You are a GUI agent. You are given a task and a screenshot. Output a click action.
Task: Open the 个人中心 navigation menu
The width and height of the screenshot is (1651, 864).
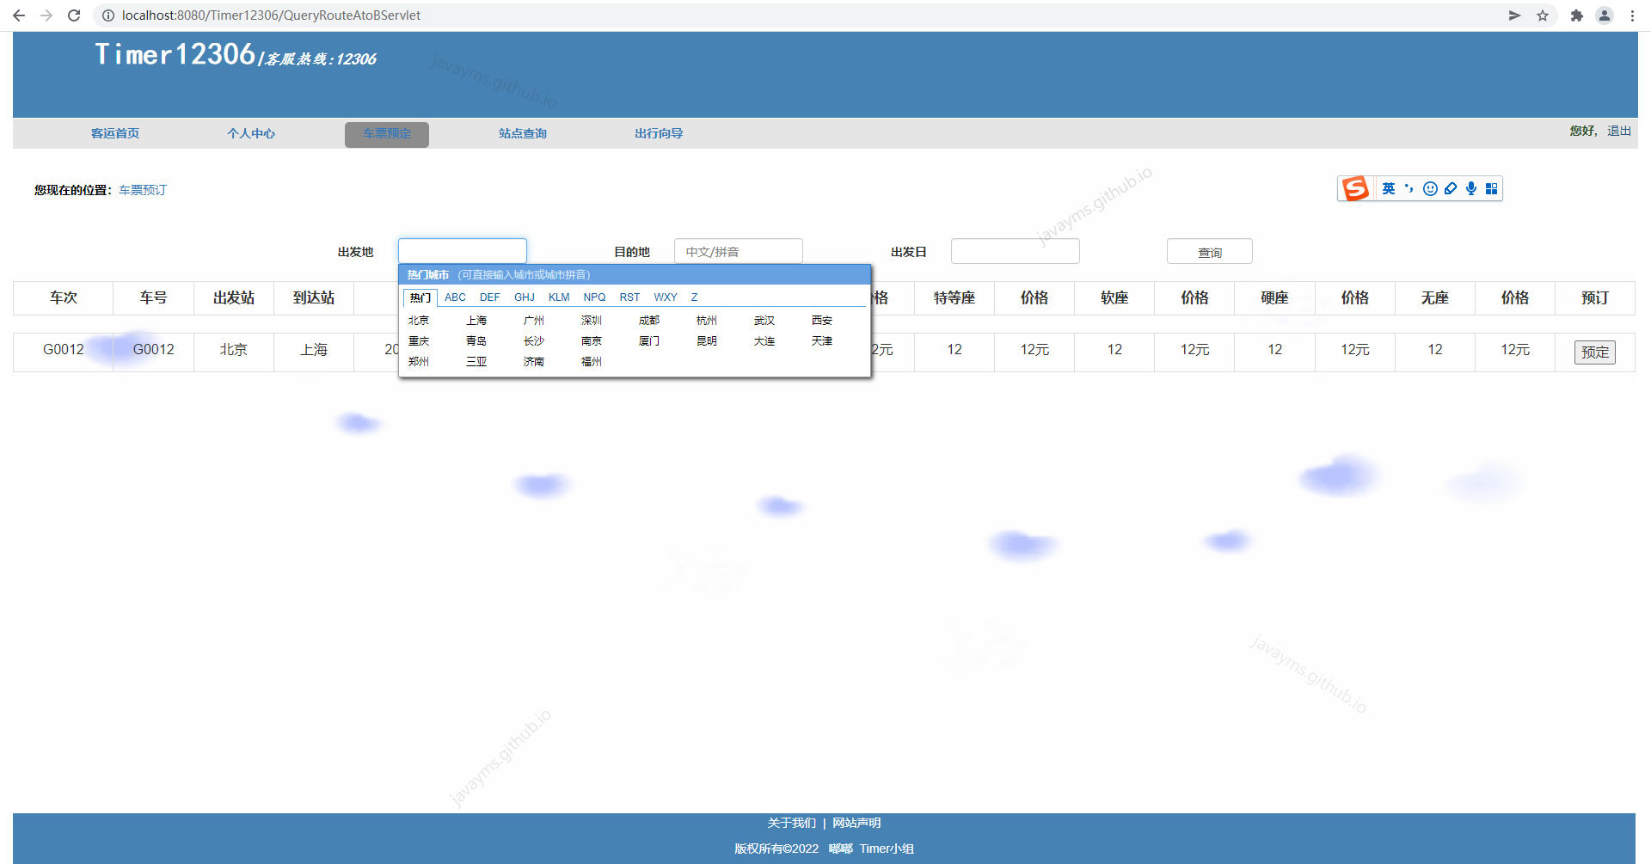point(250,133)
